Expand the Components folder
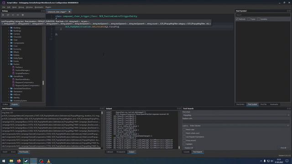Viewport: 292px width, 164px height. tap(9, 43)
